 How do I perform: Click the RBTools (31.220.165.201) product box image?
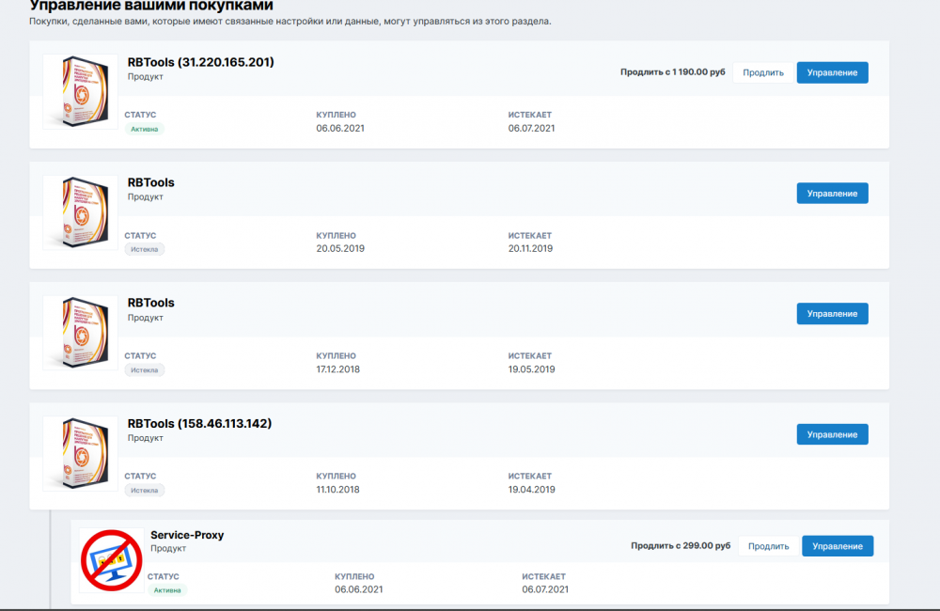click(x=80, y=91)
